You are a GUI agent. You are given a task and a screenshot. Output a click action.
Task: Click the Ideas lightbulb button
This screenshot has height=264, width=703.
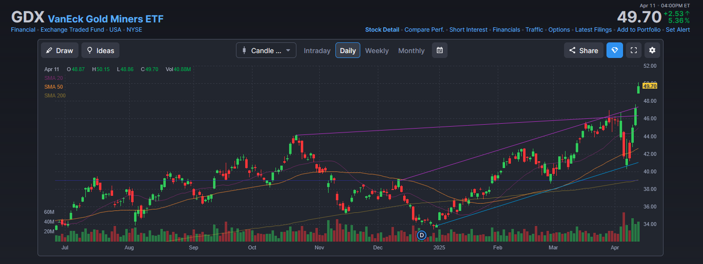point(100,51)
